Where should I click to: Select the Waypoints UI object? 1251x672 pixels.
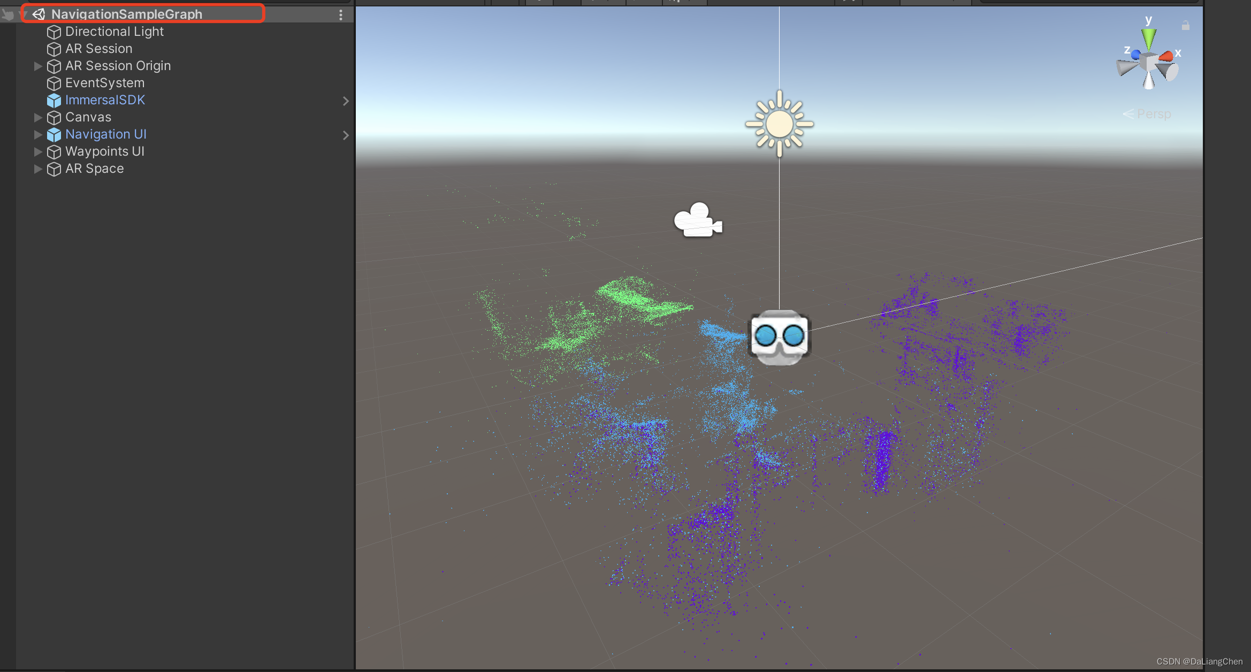[x=105, y=152]
